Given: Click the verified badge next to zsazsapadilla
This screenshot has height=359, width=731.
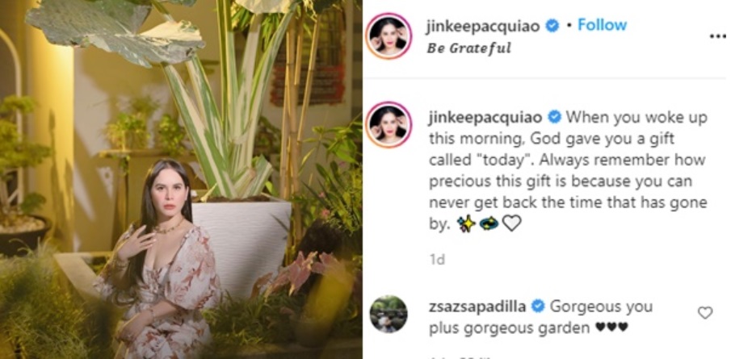Looking at the screenshot, I should [x=538, y=306].
